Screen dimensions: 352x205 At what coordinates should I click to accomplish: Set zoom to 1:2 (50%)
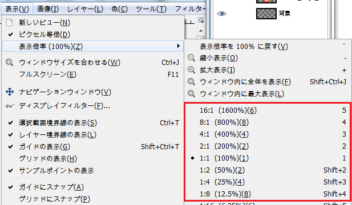(x=268, y=170)
